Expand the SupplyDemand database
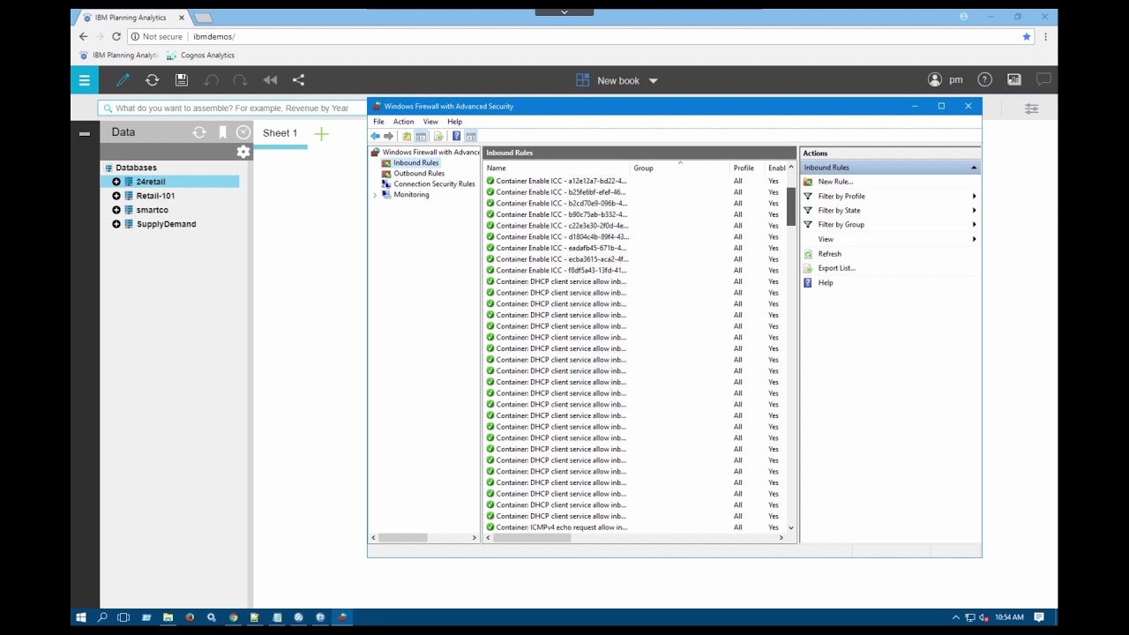The width and height of the screenshot is (1129, 635). [x=116, y=224]
